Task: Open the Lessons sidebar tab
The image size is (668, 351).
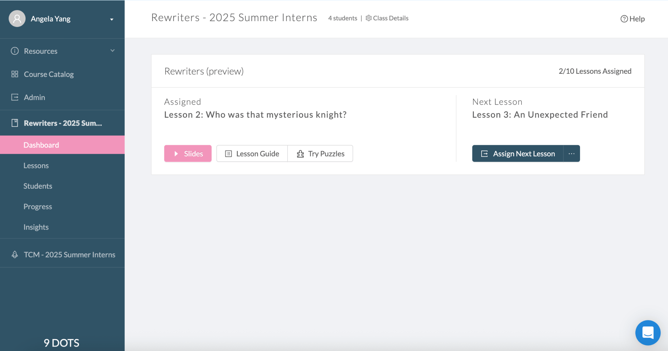Action: (36, 166)
